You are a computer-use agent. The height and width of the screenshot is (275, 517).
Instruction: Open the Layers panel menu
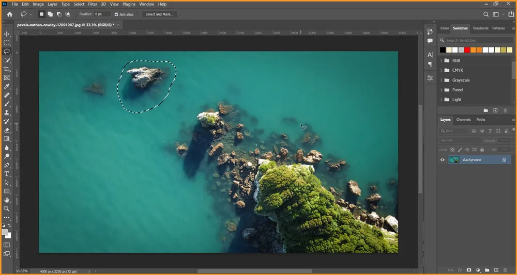[x=513, y=120]
